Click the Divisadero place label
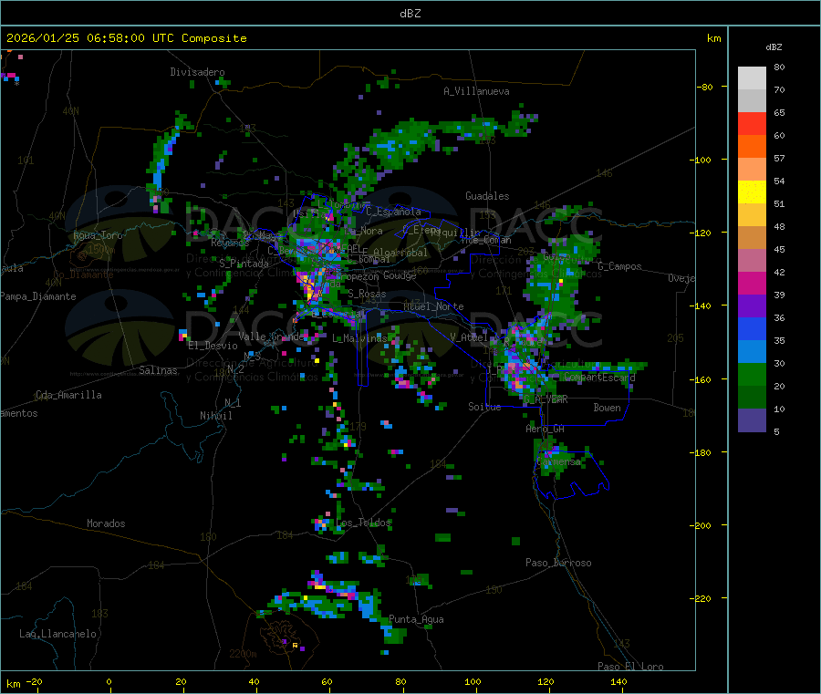This screenshot has height=694, width=821. [197, 72]
